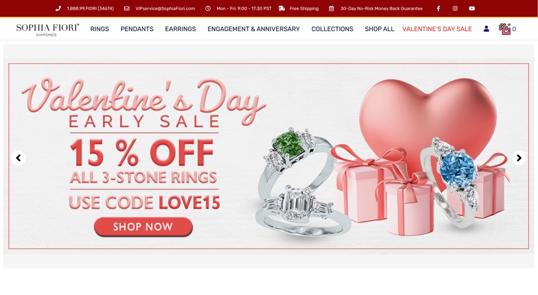Advance to next banner slide arrow
This screenshot has width=538, height=295.
[519, 158]
